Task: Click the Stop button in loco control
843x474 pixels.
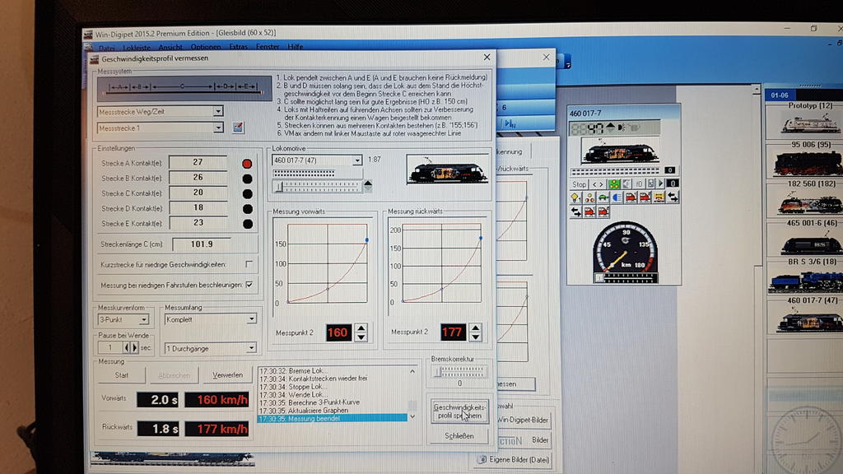Action: click(579, 184)
